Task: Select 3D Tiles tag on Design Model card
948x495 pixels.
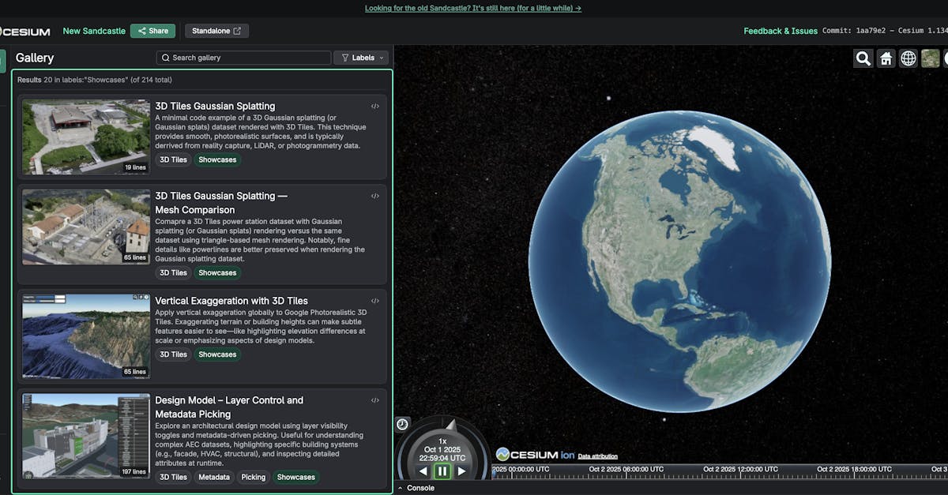Action: tap(173, 477)
